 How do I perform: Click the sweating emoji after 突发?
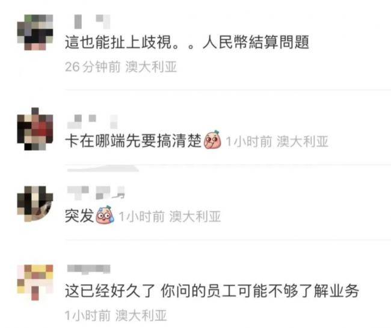click(x=105, y=214)
